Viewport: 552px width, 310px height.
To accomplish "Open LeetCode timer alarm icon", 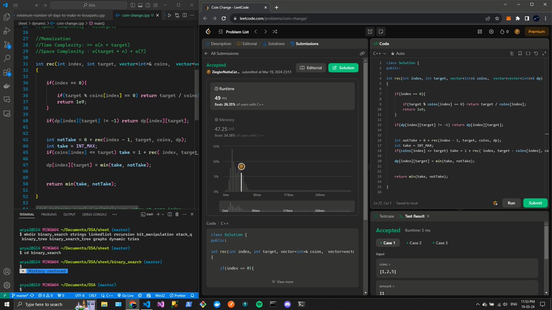I will point(370,32).
